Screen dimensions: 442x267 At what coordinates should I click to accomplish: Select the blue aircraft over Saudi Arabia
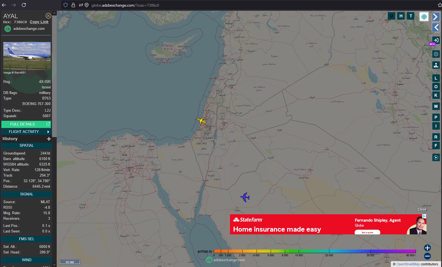(x=245, y=197)
